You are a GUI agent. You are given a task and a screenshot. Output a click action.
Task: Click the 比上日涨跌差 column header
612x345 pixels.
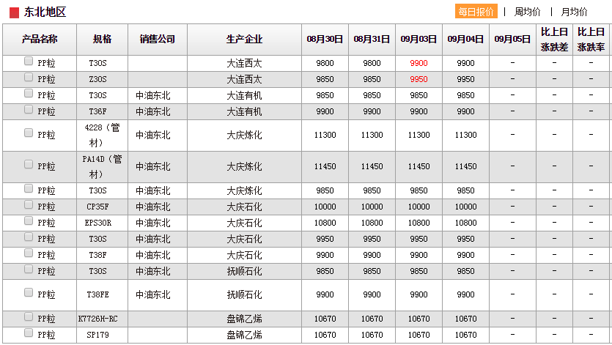pyautogui.click(x=554, y=40)
